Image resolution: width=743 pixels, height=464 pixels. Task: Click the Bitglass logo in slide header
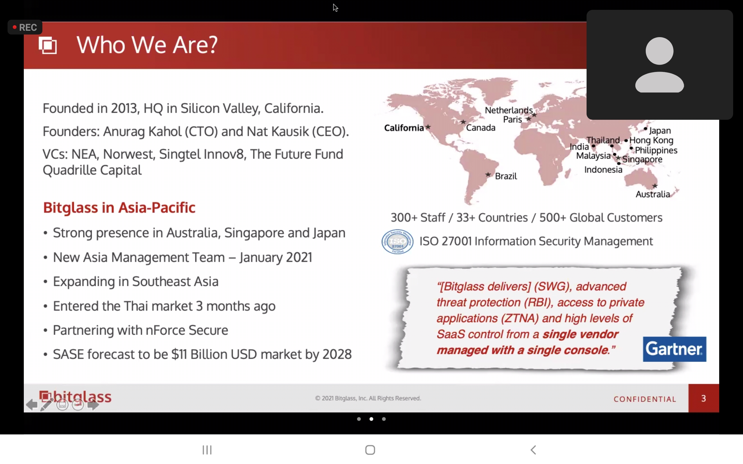48,46
